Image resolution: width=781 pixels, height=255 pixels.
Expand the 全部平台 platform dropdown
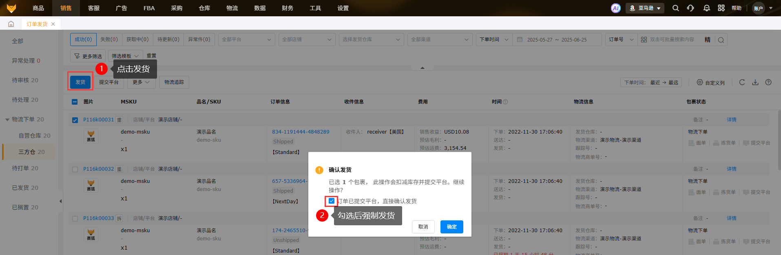[246, 40]
